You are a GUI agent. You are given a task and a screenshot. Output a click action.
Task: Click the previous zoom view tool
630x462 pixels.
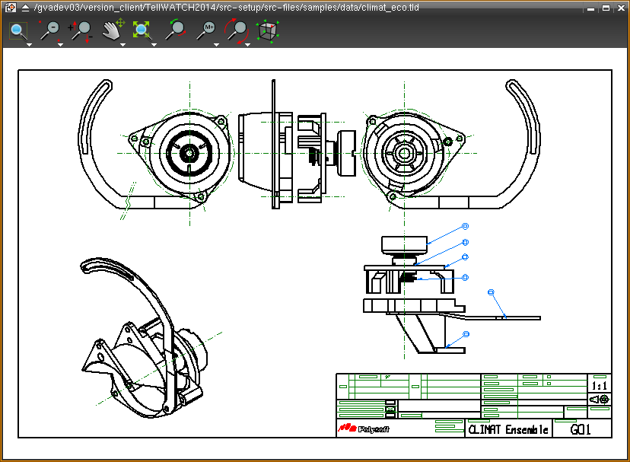click(175, 30)
